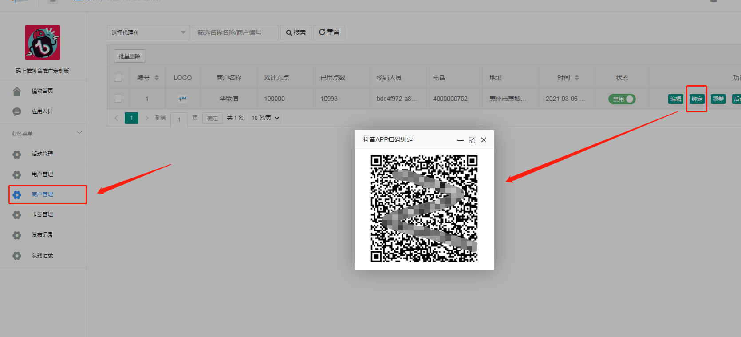This screenshot has height=337, width=741.
Task: Click the 搜索 search button
Action: click(x=296, y=32)
